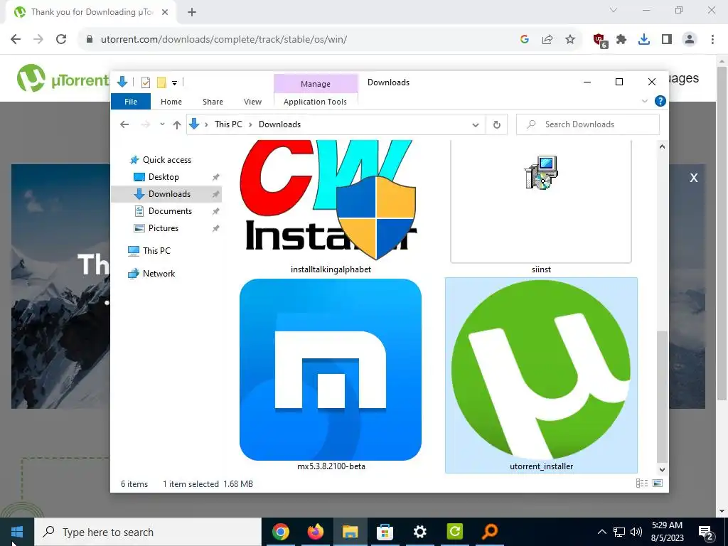Show hidden system tray icons

601,532
